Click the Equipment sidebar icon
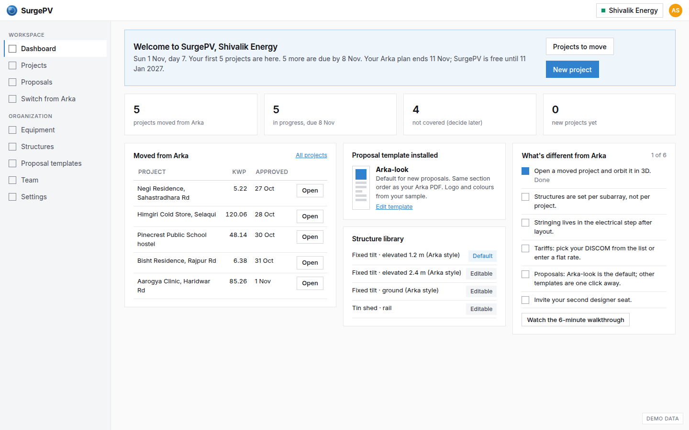Image resolution: width=689 pixels, height=430 pixels. 12,130
